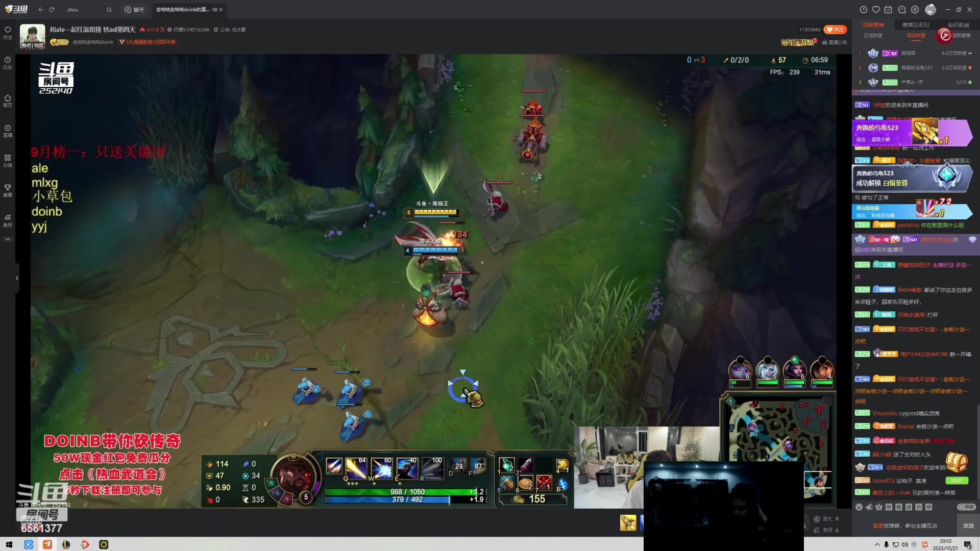Open the Sogou input tray icon

(924, 544)
